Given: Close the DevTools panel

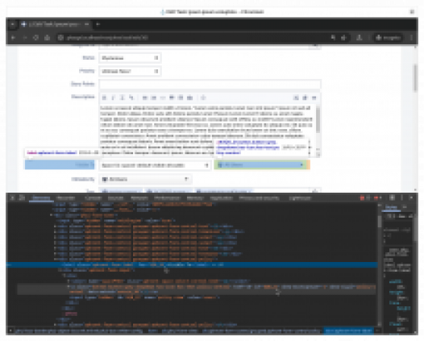Looking at the screenshot, I should coord(411,198).
